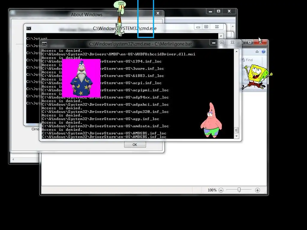The image size is (307, 230).
Task: Click the WUDFUsbccidDriver.dll.mui console line
Action: click(118, 54)
